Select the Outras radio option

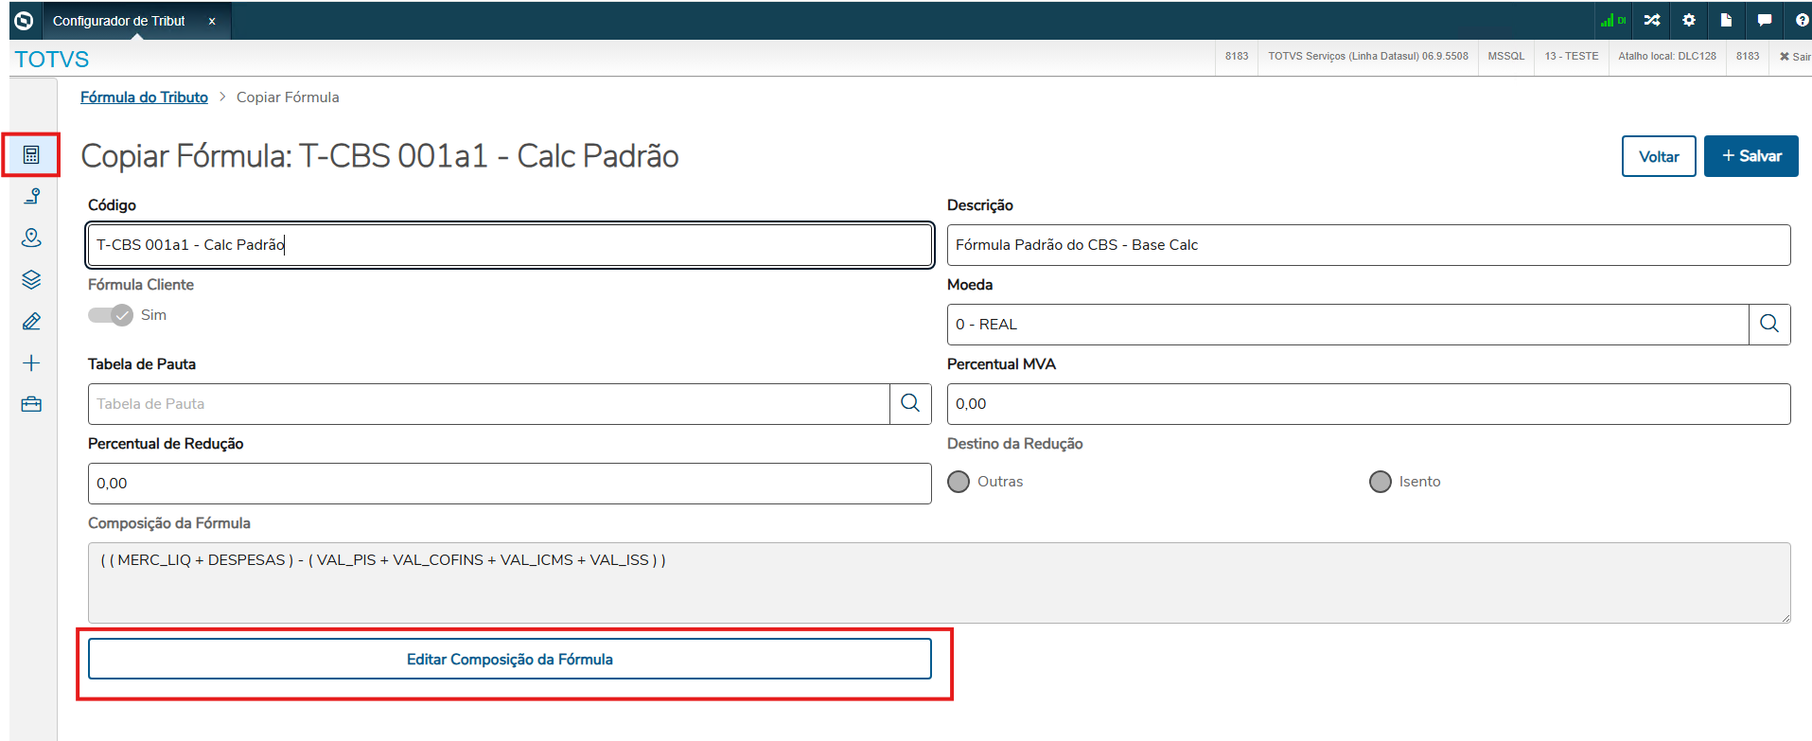[959, 482]
